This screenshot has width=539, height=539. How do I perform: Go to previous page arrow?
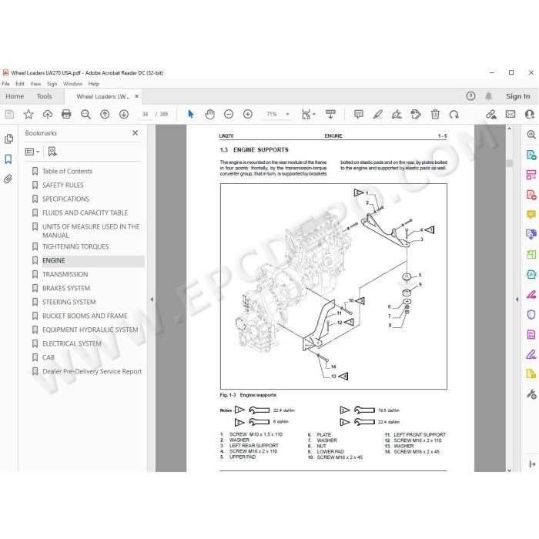105,114
